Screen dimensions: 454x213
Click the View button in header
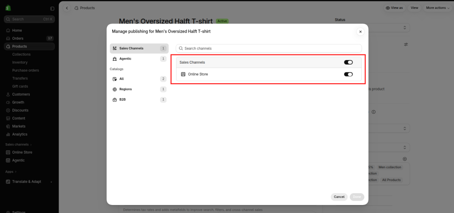click(x=415, y=8)
